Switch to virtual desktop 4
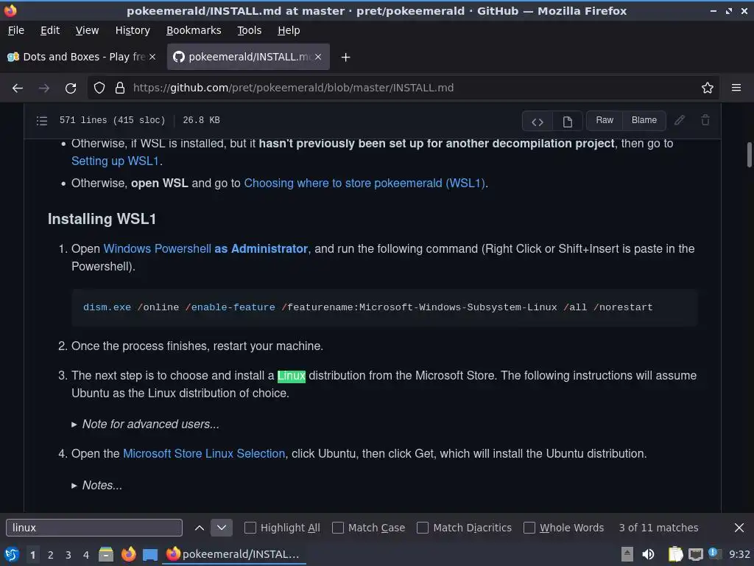Viewport: 754px width, 566px height. click(x=86, y=555)
